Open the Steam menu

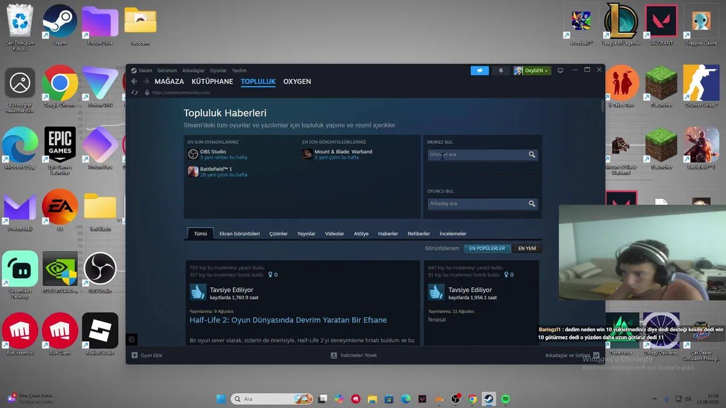[145, 71]
